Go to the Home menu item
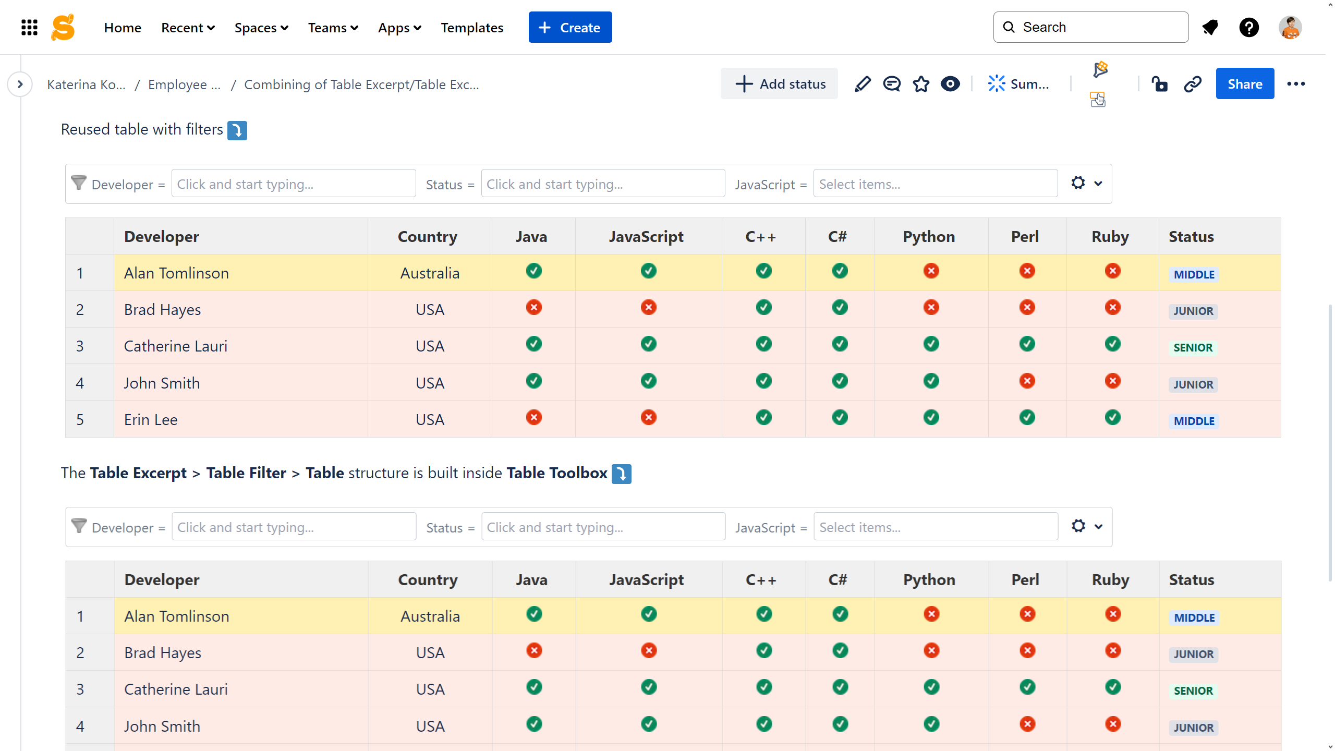The image size is (1335, 751). [123, 28]
